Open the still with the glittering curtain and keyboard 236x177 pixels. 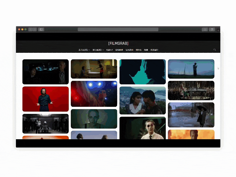[191, 91]
